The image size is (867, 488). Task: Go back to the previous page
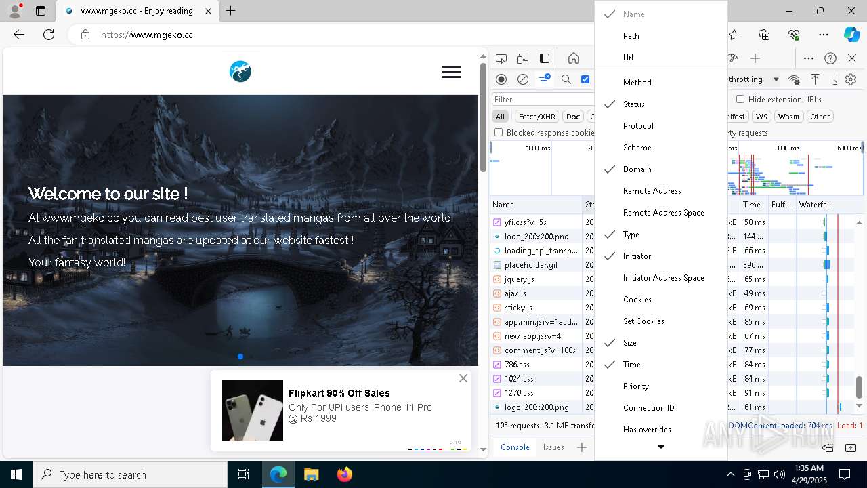[19, 35]
